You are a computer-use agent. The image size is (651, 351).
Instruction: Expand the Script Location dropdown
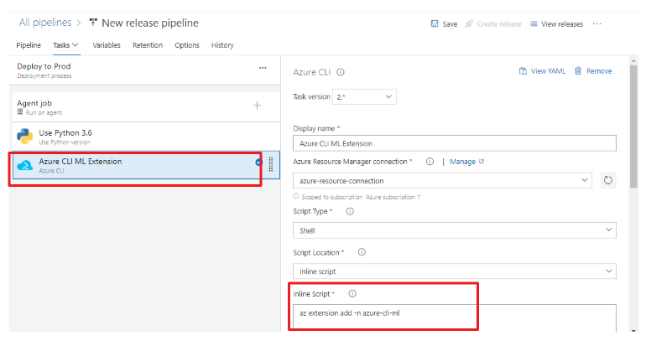pos(454,271)
